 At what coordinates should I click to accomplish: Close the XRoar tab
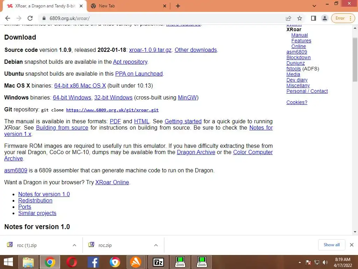[x=81, y=6]
